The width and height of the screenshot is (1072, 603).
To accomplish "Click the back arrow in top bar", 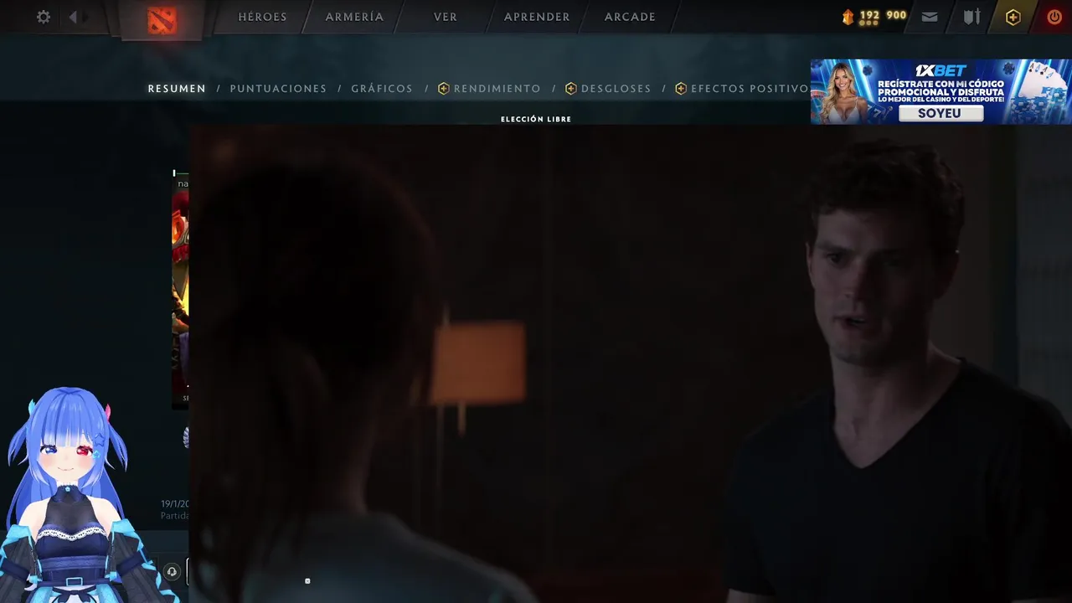I will tap(74, 17).
